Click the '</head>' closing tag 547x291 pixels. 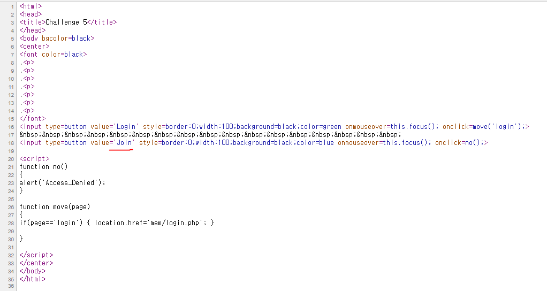click(33, 30)
